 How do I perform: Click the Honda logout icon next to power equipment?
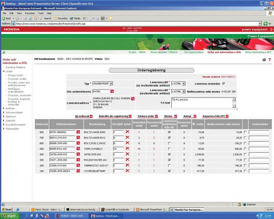[271, 29]
